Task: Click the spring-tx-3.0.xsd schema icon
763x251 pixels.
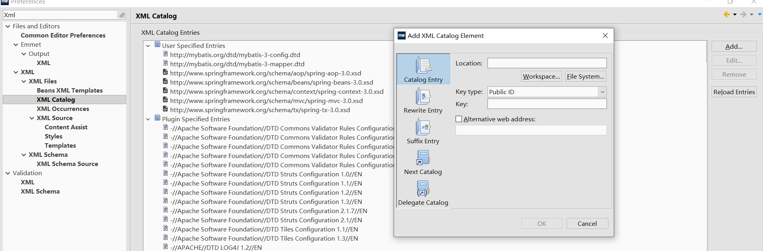Action: click(x=165, y=109)
